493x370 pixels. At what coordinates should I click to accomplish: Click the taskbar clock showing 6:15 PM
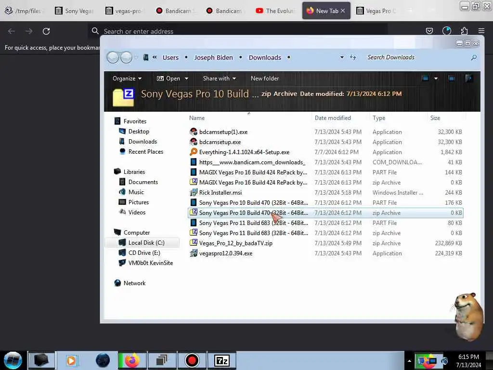[x=468, y=360]
